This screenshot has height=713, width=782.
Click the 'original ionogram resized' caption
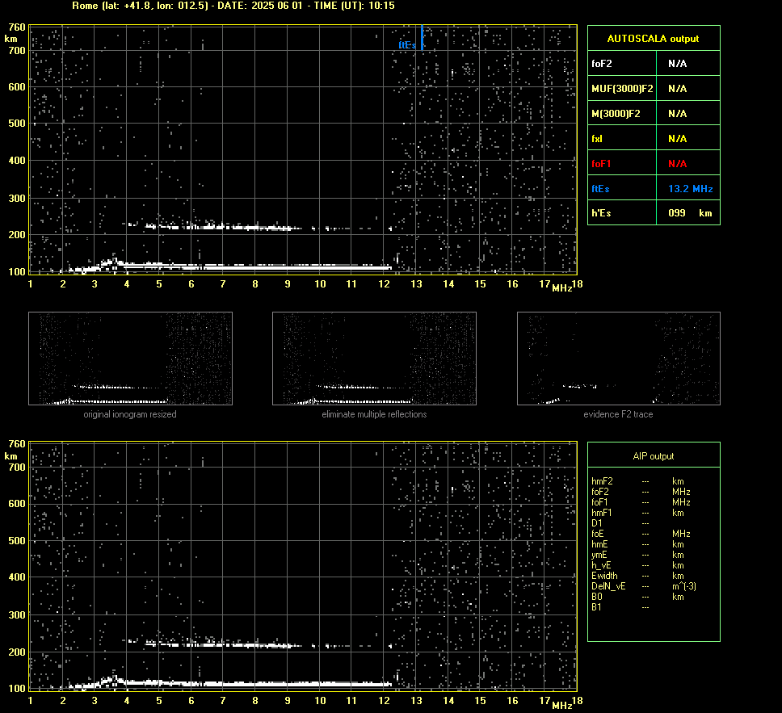130,414
